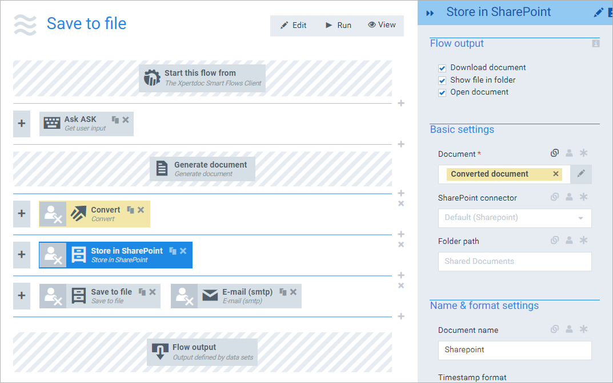Uncheck Download document
The width and height of the screenshot is (613, 383).
point(442,68)
